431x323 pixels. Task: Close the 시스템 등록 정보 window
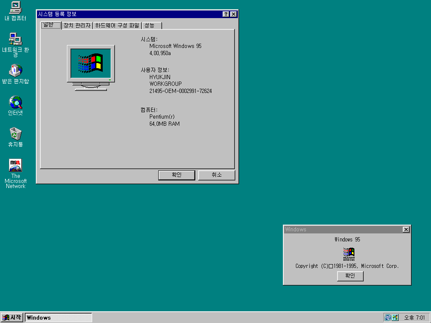tap(233, 14)
